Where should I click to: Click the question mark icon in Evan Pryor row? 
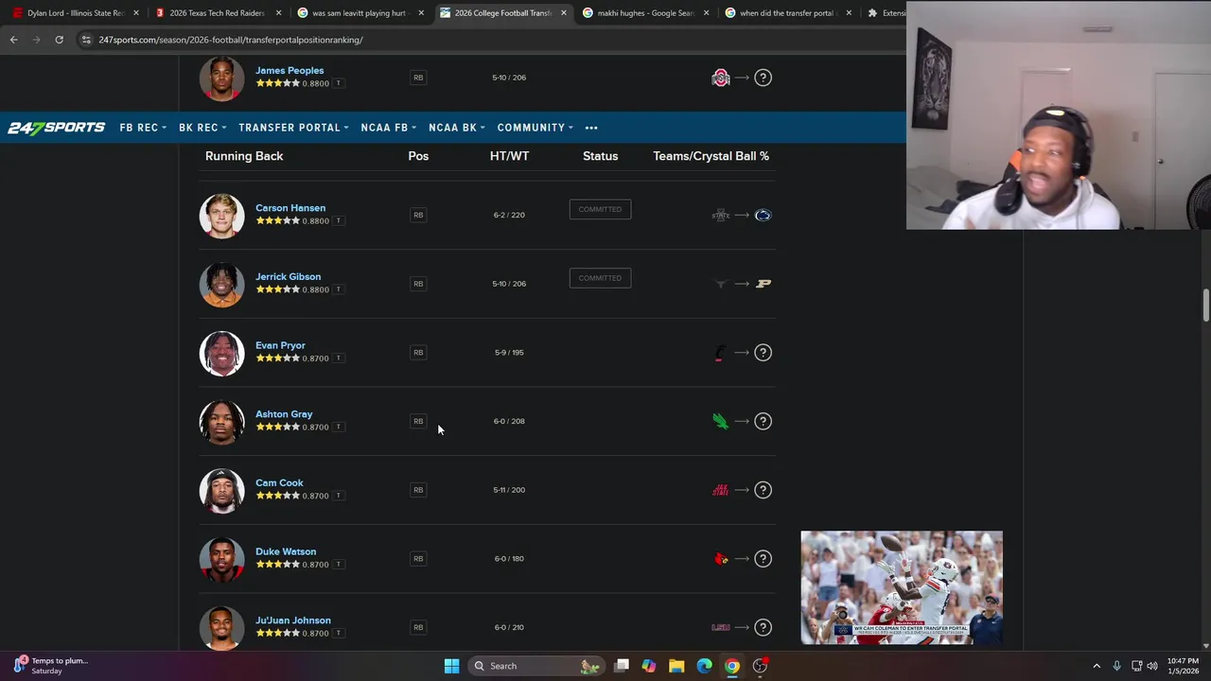763,353
